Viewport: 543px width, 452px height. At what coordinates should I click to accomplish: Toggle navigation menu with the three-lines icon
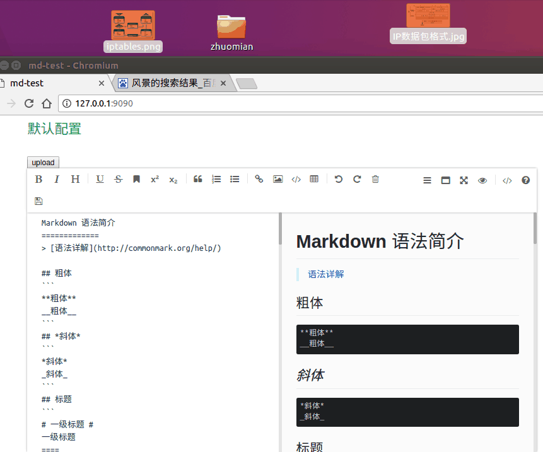(428, 180)
